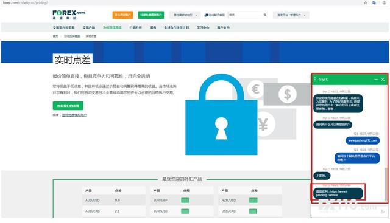Select the EUR/GBP product cell
This screenshot has width=390, height=223.
(x=160, y=200)
